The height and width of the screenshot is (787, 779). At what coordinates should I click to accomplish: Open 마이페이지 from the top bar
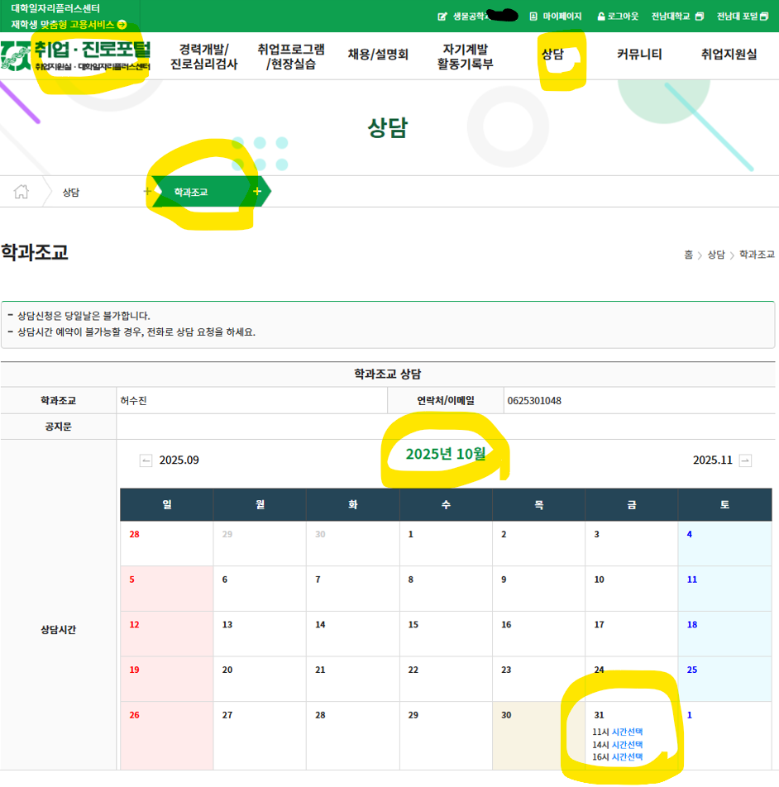point(556,17)
